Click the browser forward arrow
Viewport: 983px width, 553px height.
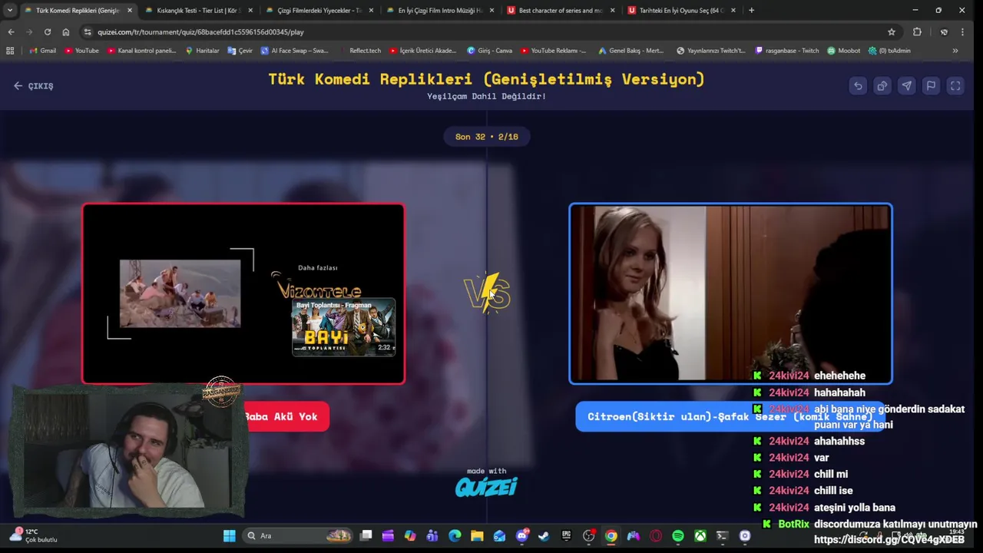coord(29,31)
